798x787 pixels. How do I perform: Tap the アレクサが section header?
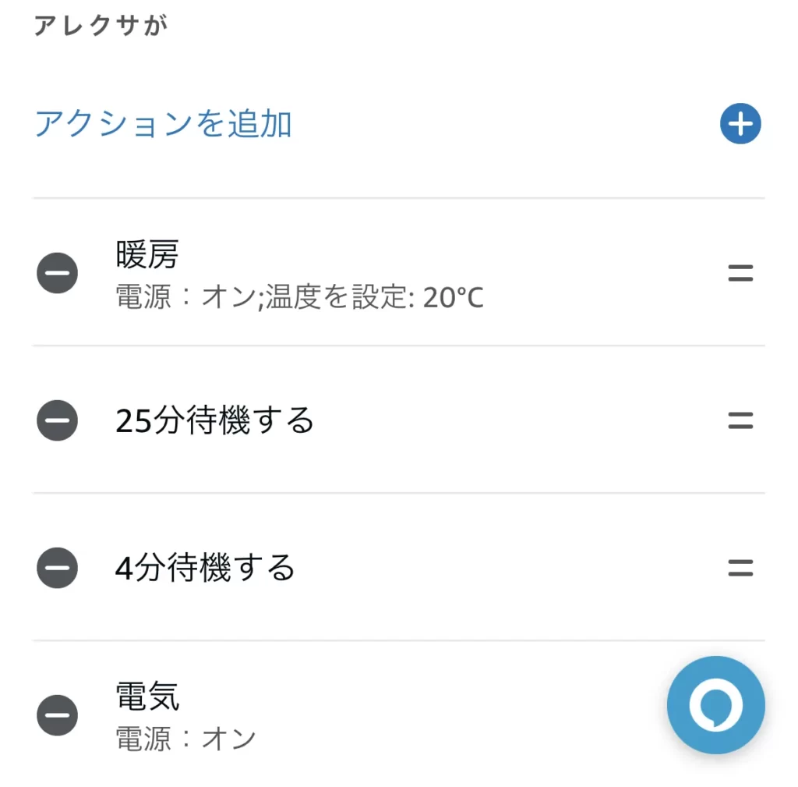coord(101,26)
